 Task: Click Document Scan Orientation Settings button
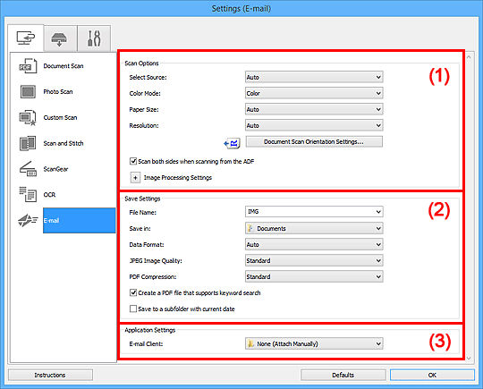[x=314, y=141]
